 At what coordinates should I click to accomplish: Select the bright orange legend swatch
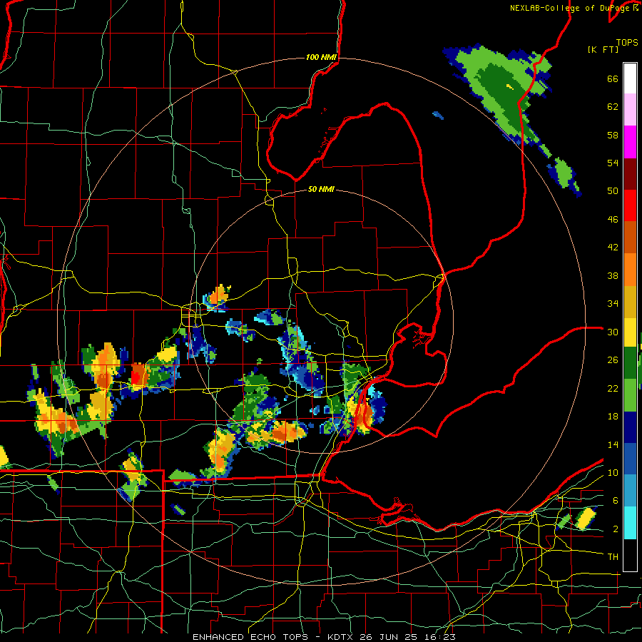pos(630,270)
